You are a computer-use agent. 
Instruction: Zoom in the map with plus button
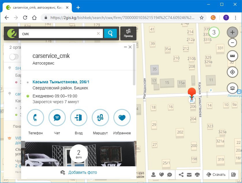tap(232, 32)
